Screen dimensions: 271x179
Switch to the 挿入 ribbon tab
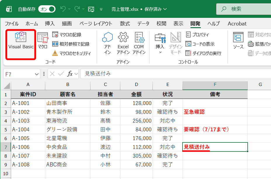(50, 23)
